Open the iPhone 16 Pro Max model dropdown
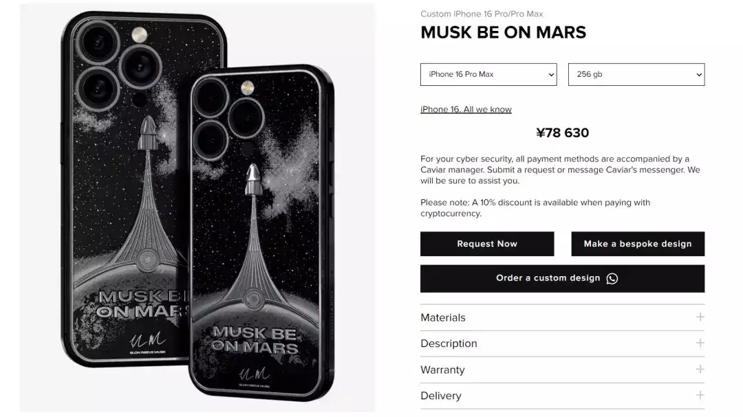Screen dimensions: 743x417 (x=488, y=74)
